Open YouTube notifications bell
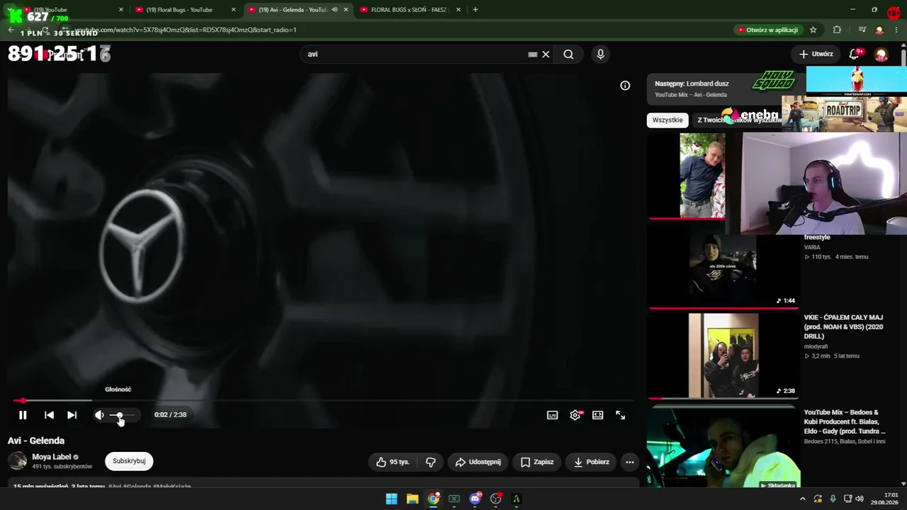The image size is (907, 510). 855,55
